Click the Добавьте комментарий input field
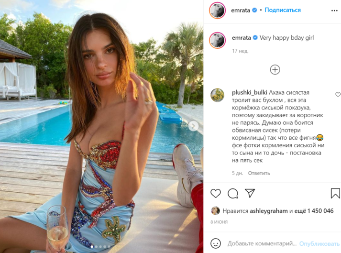This screenshot has width=341, height=253. pos(262,243)
